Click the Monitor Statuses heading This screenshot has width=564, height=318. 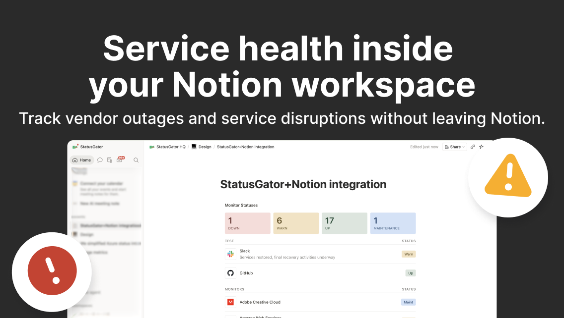241,205
